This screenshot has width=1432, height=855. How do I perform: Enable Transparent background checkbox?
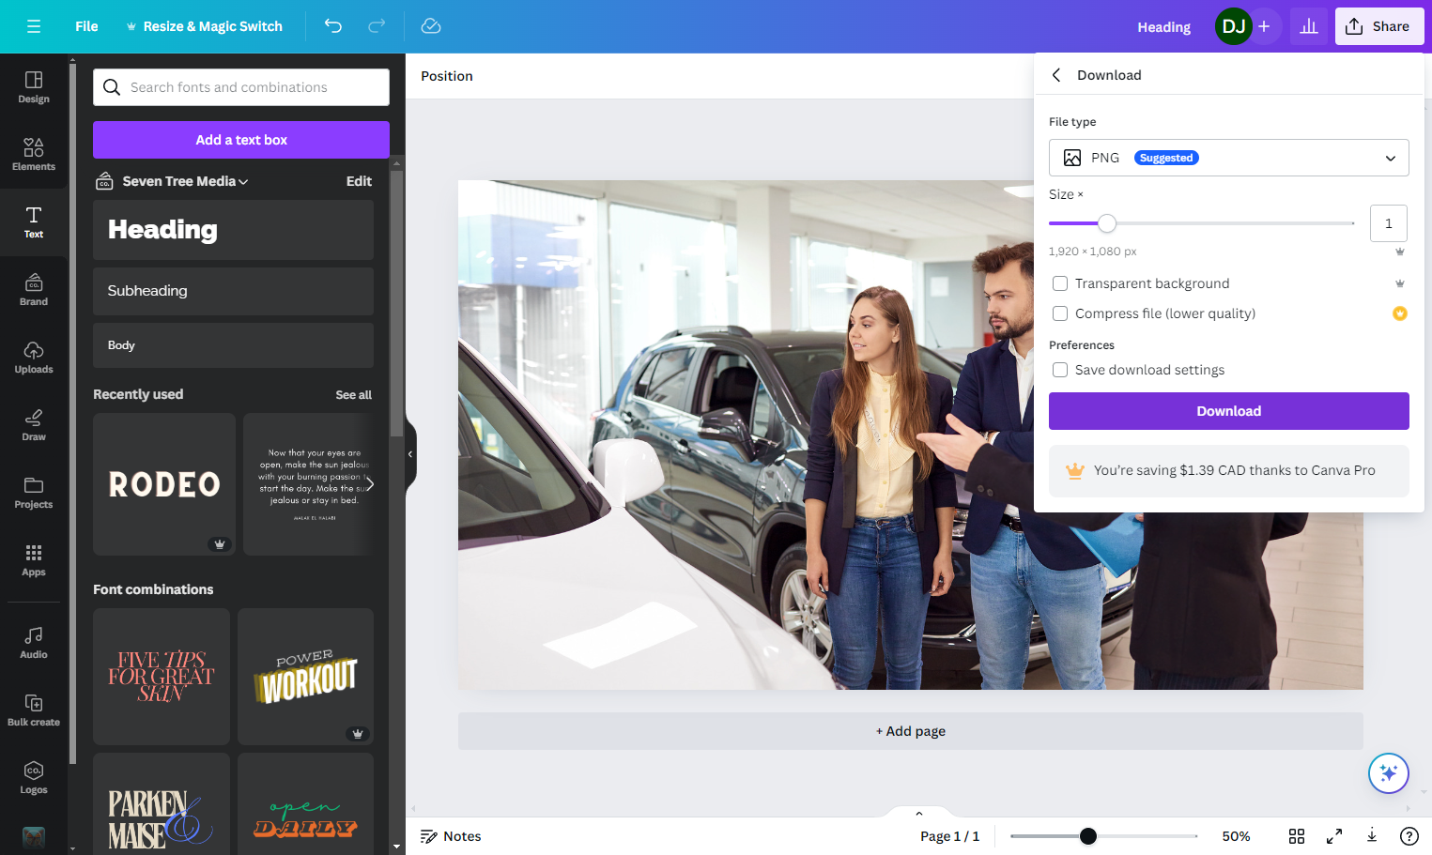pyautogui.click(x=1060, y=283)
